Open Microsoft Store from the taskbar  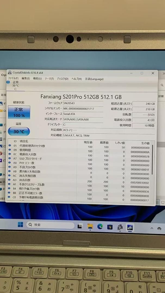click(110, 227)
